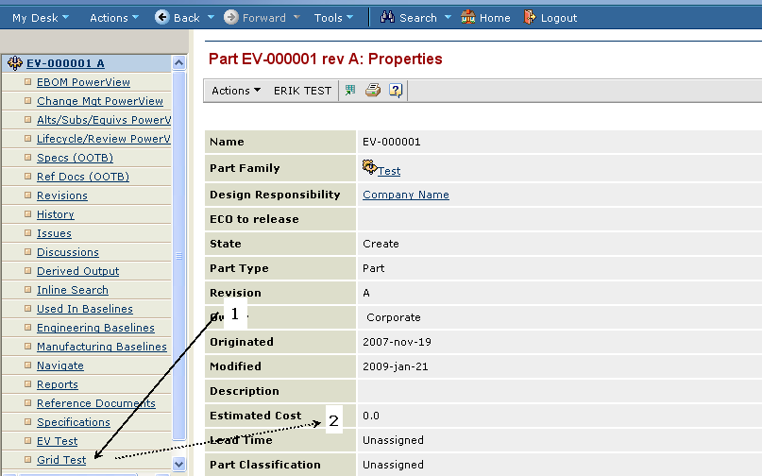Open the Grid Test sidebar item
Viewport: 762px width, 476px height.
pyautogui.click(x=61, y=460)
